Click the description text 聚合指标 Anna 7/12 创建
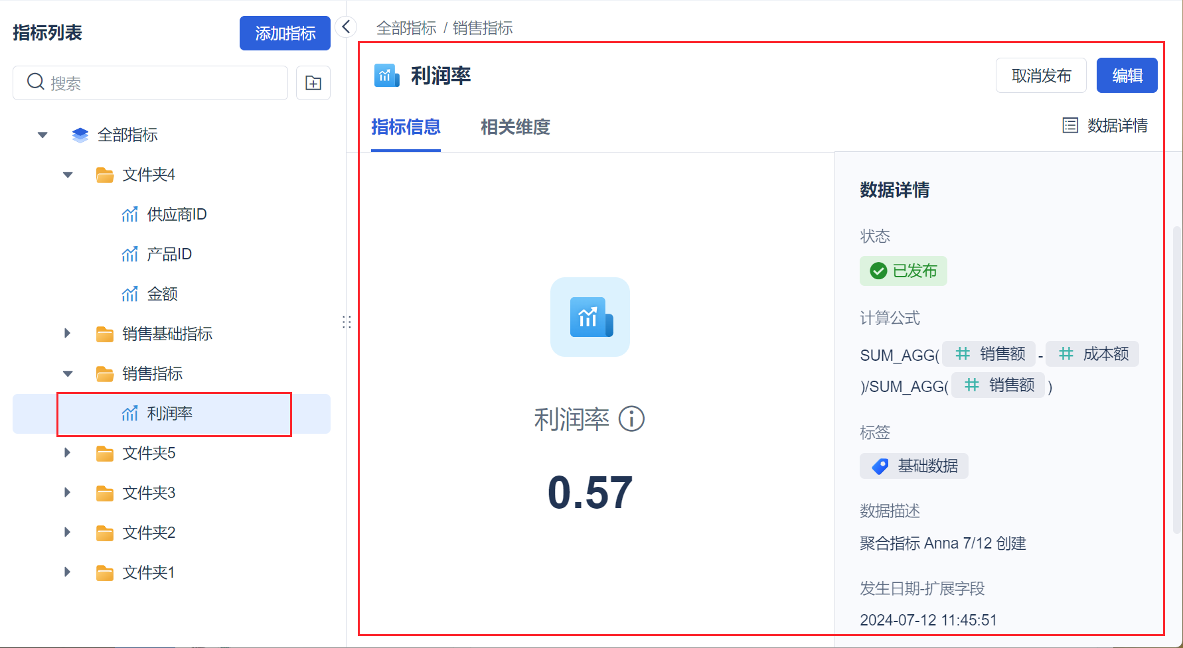Viewport: 1183px width, 648px height. [943, 544]
